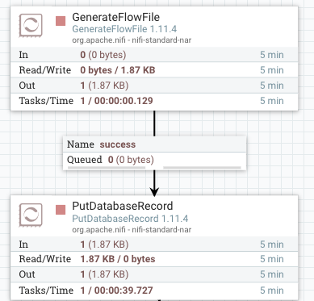The width and height of the screenshot is (314, 301).
Task: Click the Name label in connection box
Action: click(x=81, y=144)
